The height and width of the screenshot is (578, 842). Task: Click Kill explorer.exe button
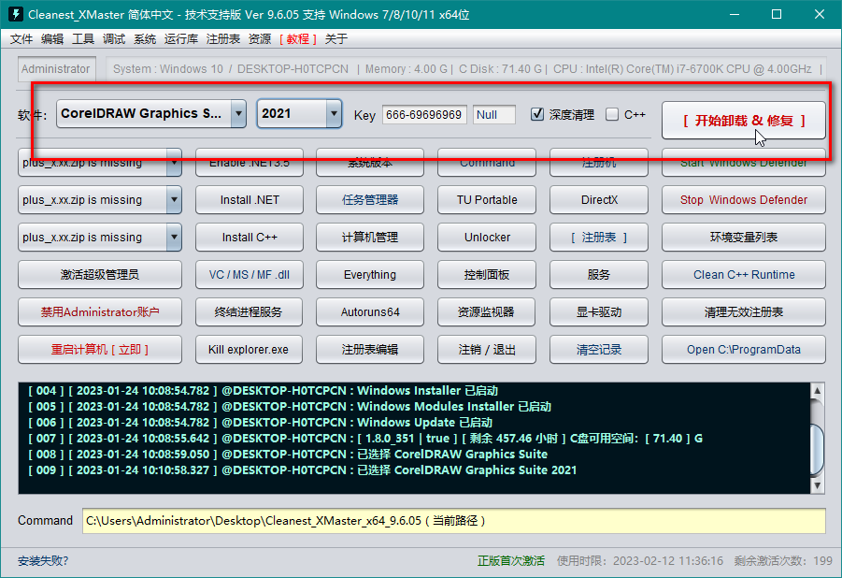(250, 350)
